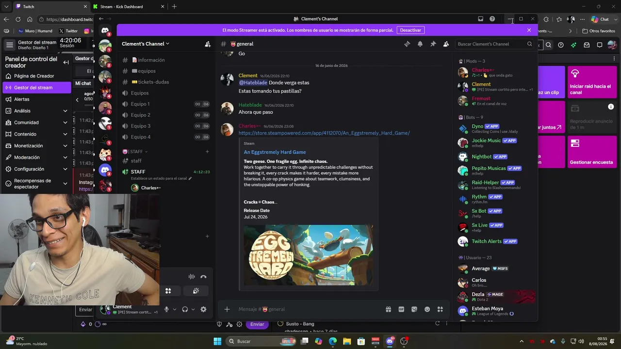Image resolution: width=621 pixels, height=349 pixels.
Task: Open Discord direct messages home icon
Action: click(x=105, y=31)
